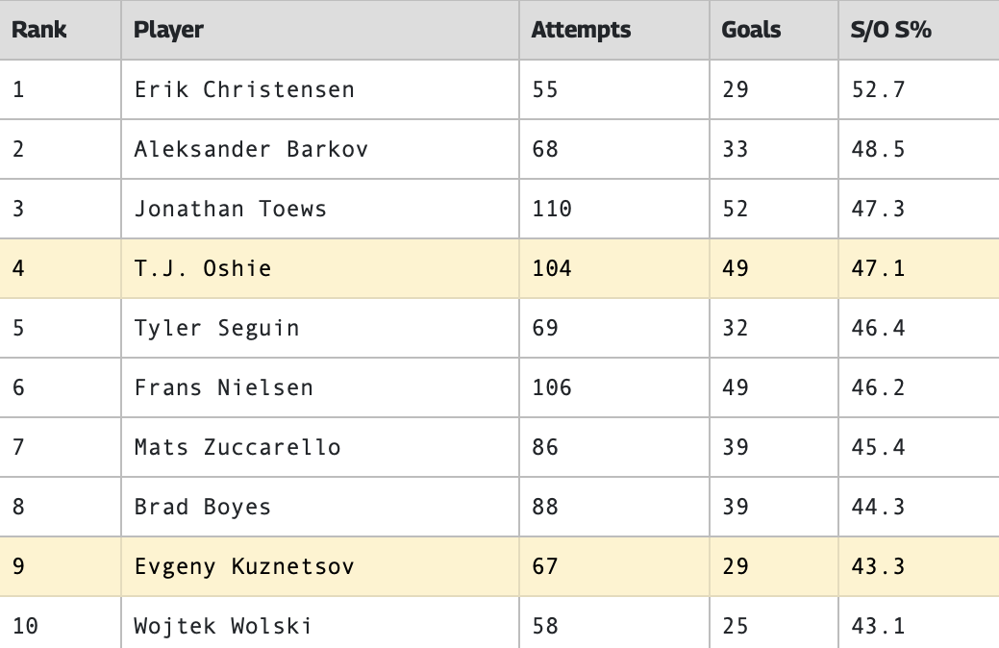Choose Frans Nielsen's name
The height and width of the screenshot is (648, 999).
point(224,387)
